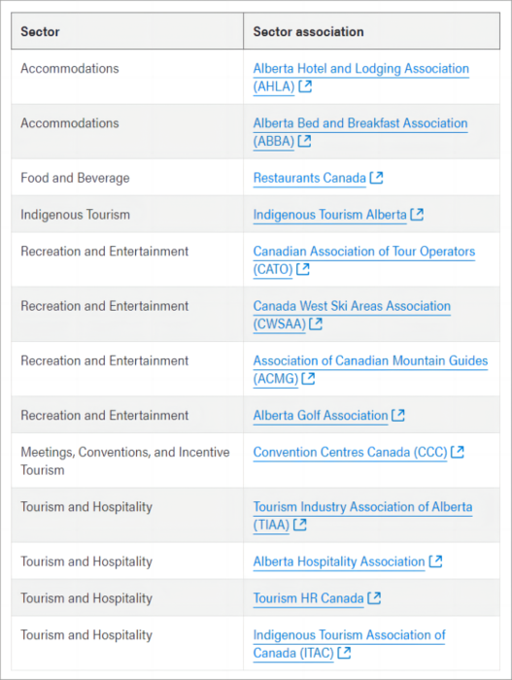The image size is (512, 680).
Task: Click external link icon next to (AHLA)
Action: [x=305, y=86]
